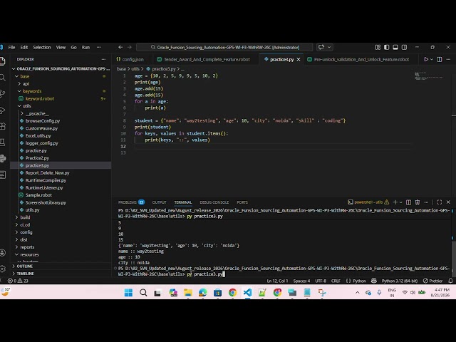Image resolution: width=456 pixels, height=342 pixels.
Task: Toggle the Secondary Side Bar
Action: point(405,47)
